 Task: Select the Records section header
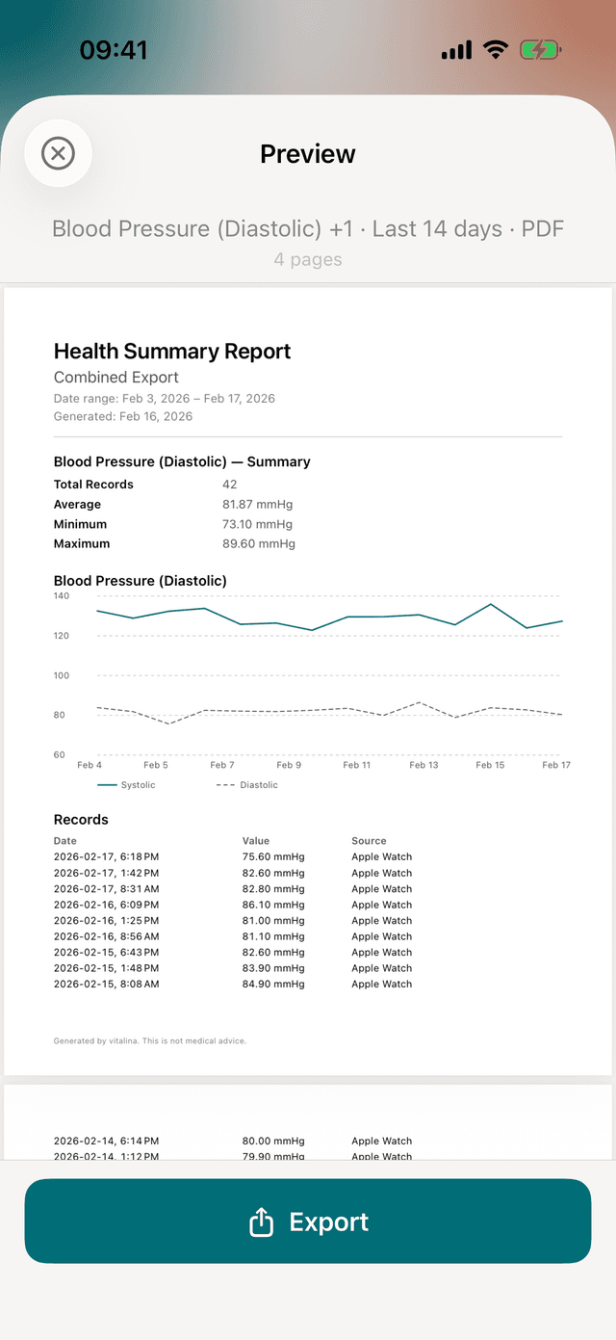point(81,820)
